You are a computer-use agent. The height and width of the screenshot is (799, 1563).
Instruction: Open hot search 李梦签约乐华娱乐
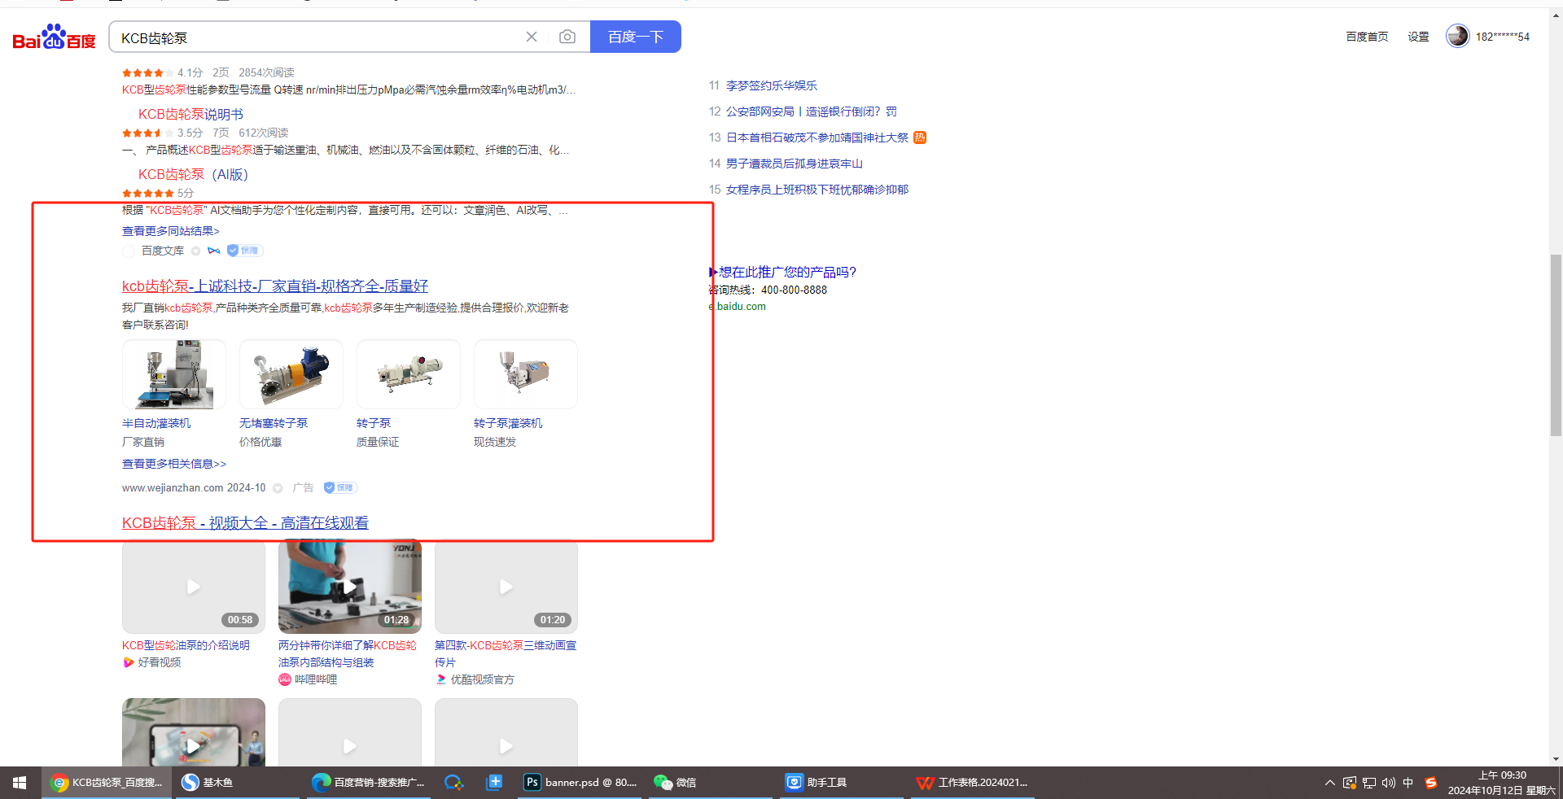772,85
